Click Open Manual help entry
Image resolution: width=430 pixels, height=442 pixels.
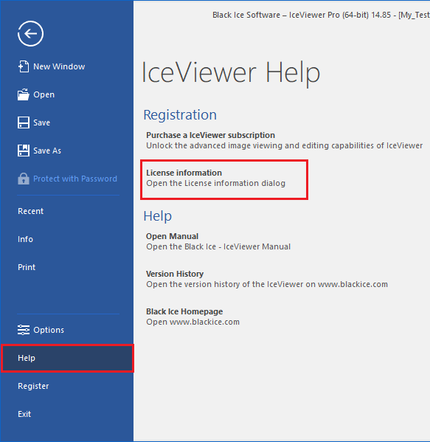pos(218,241)
